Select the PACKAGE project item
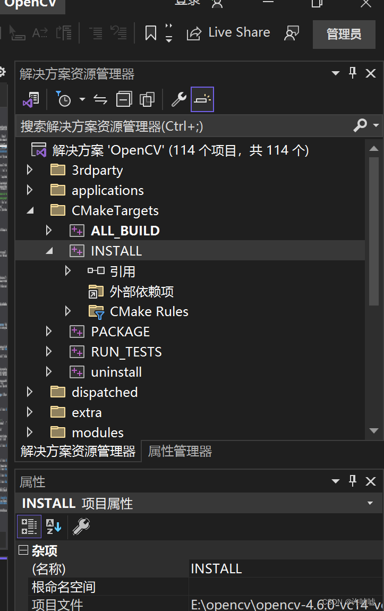This screenshot has width=384, height=611. click(121, 332)
